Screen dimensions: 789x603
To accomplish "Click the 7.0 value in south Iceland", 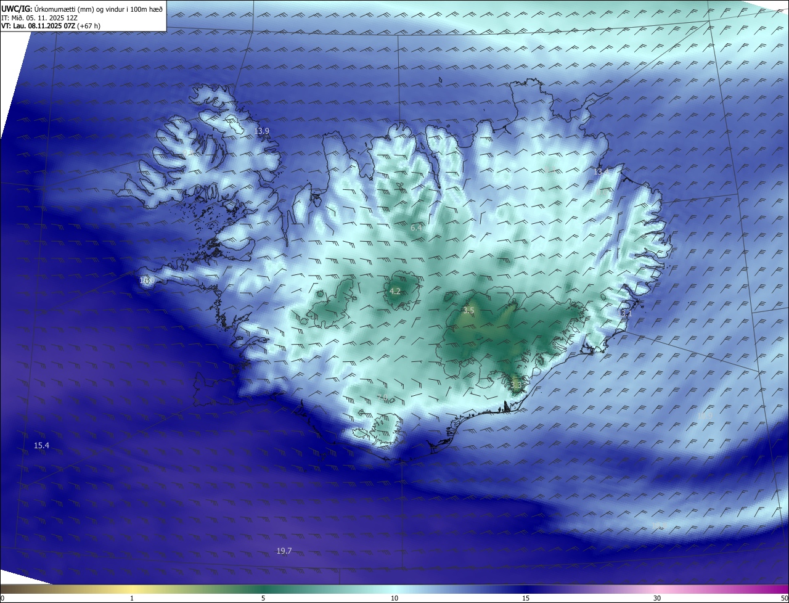I will click(383, 398).
